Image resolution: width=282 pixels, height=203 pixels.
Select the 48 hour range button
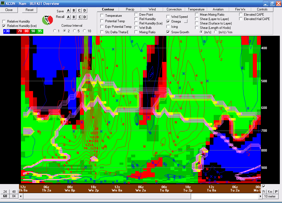point(14,191)
